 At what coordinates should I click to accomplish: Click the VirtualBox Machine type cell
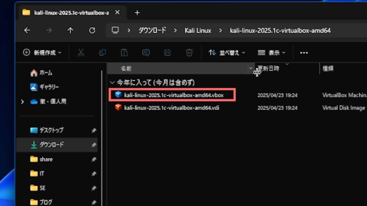tap(344, 95)
